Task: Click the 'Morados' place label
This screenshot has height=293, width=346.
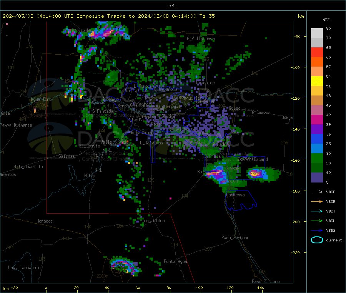Action: [x=45, y=221]
